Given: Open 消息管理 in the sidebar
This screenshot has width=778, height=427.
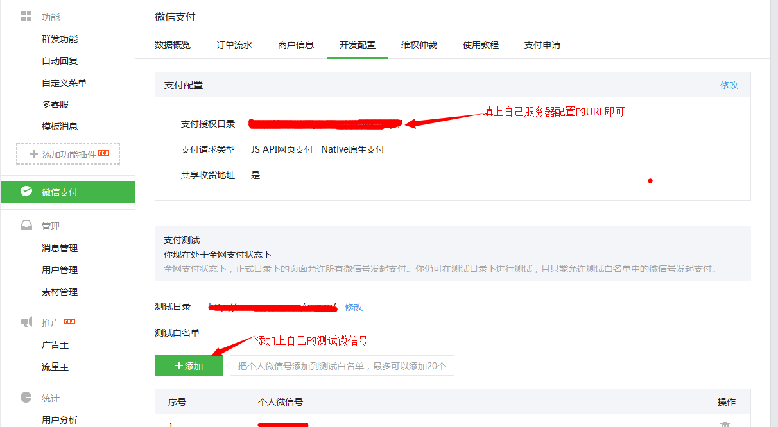Looking at the screenshot, I should click(60, 248).
